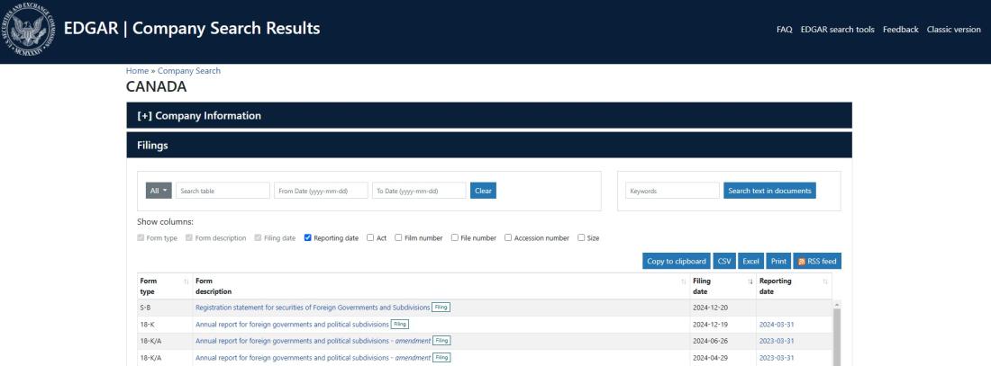Sort by Filing date column arrows

tap(750, 281)
